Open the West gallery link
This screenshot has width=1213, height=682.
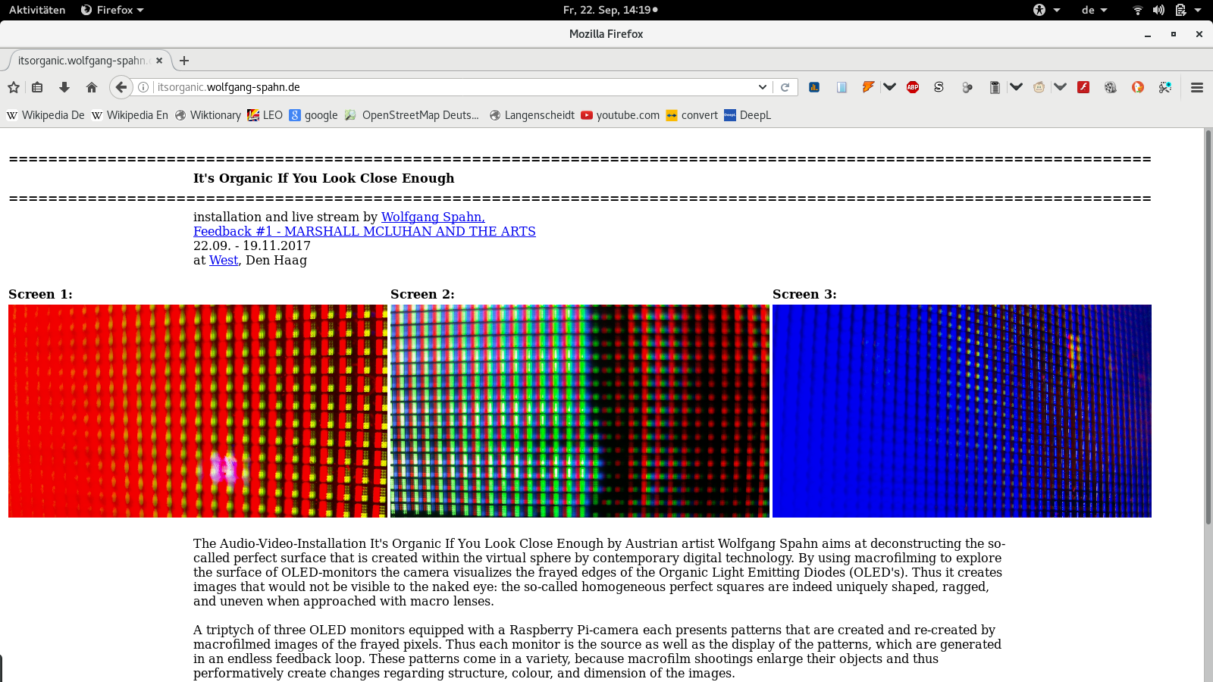pos(223,260)
